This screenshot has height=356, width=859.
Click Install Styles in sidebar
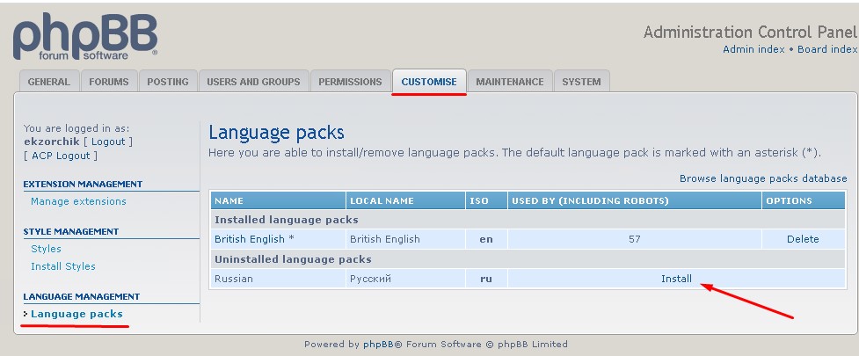63,266
